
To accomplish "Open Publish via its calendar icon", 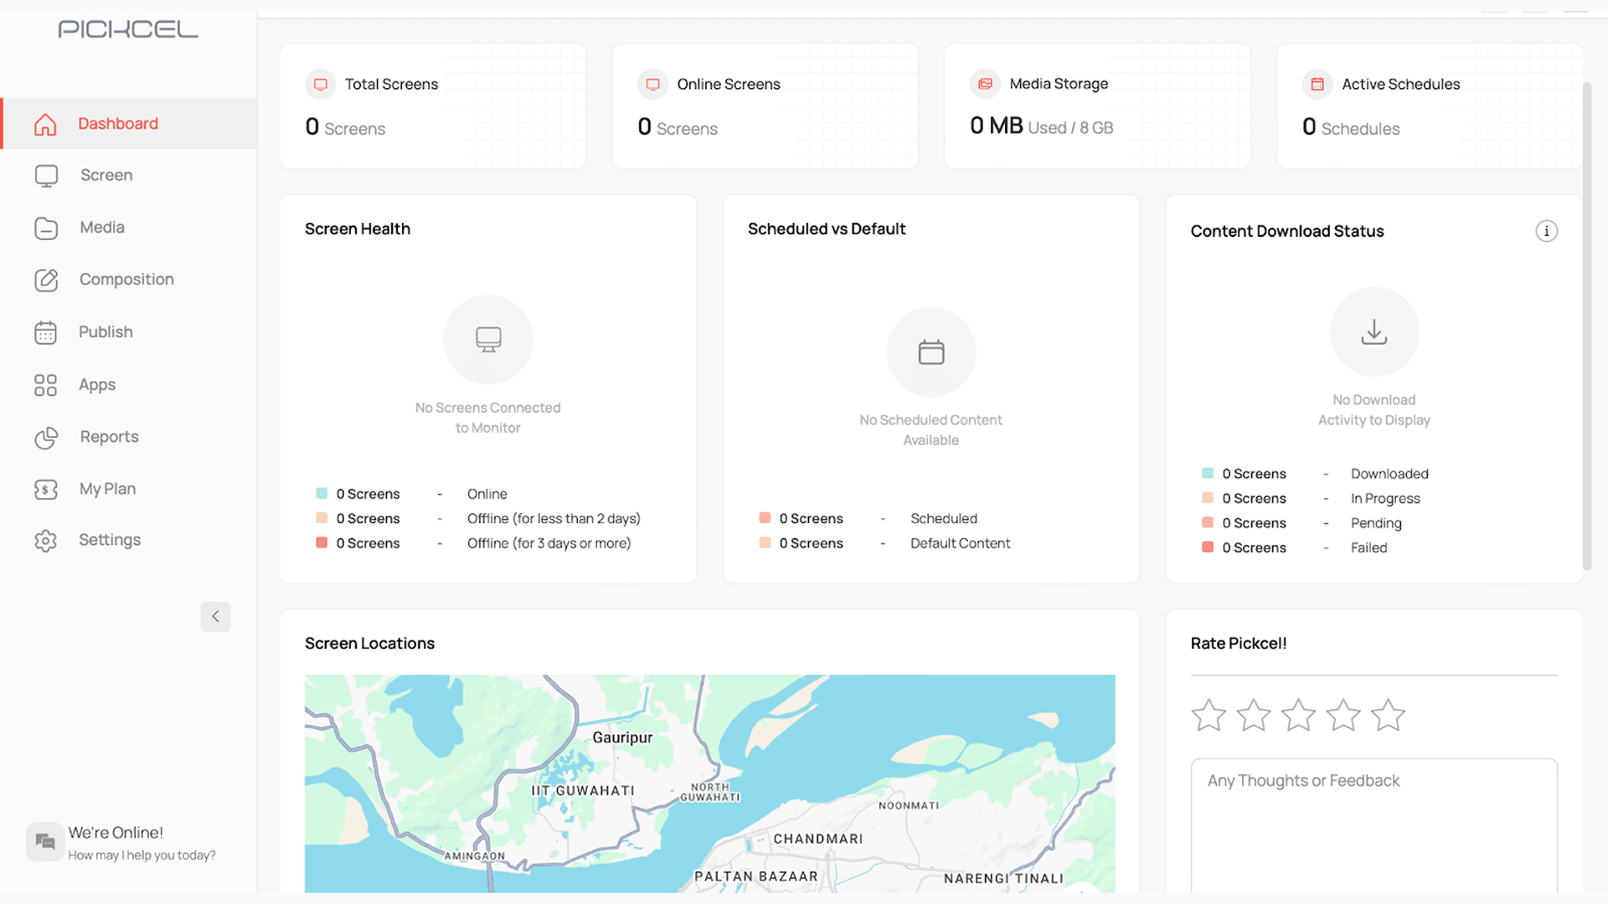I will pyautogui.click(x=46, y=331).
